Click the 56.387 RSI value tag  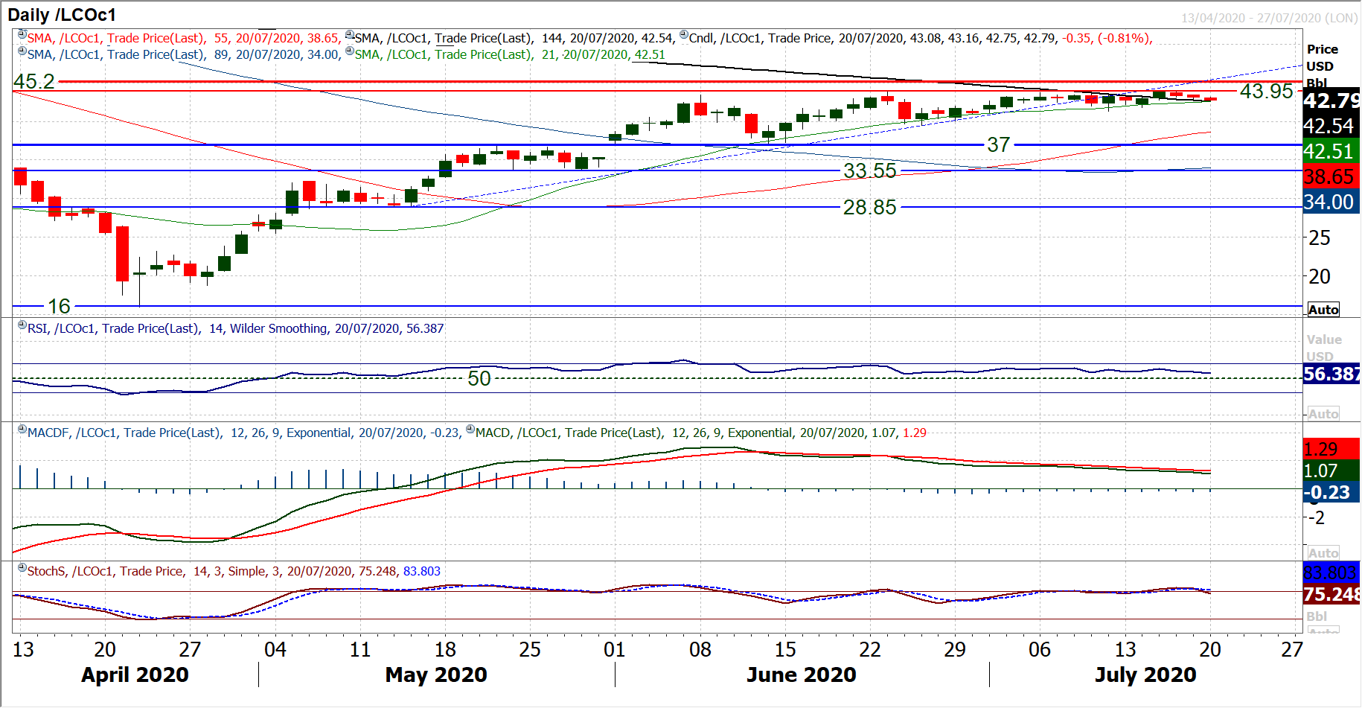[x=1331, y=374]
